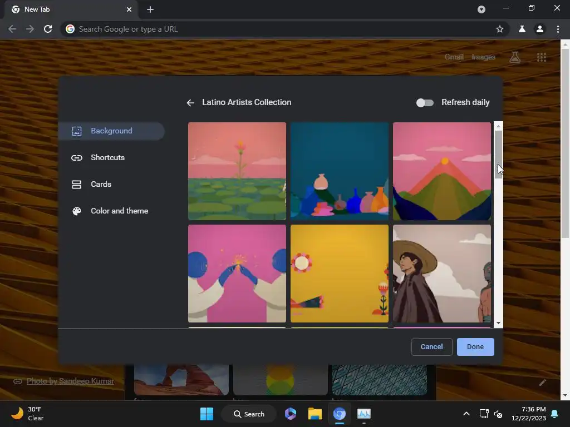Open the tab search dropdown arrow
This screenshot has height=427, width=570.
coord(481,9)
